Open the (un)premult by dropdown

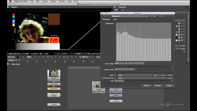141,78
